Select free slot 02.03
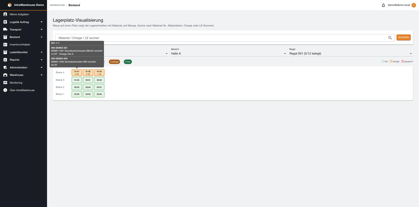The image size is (419, 207). point(77,87)
